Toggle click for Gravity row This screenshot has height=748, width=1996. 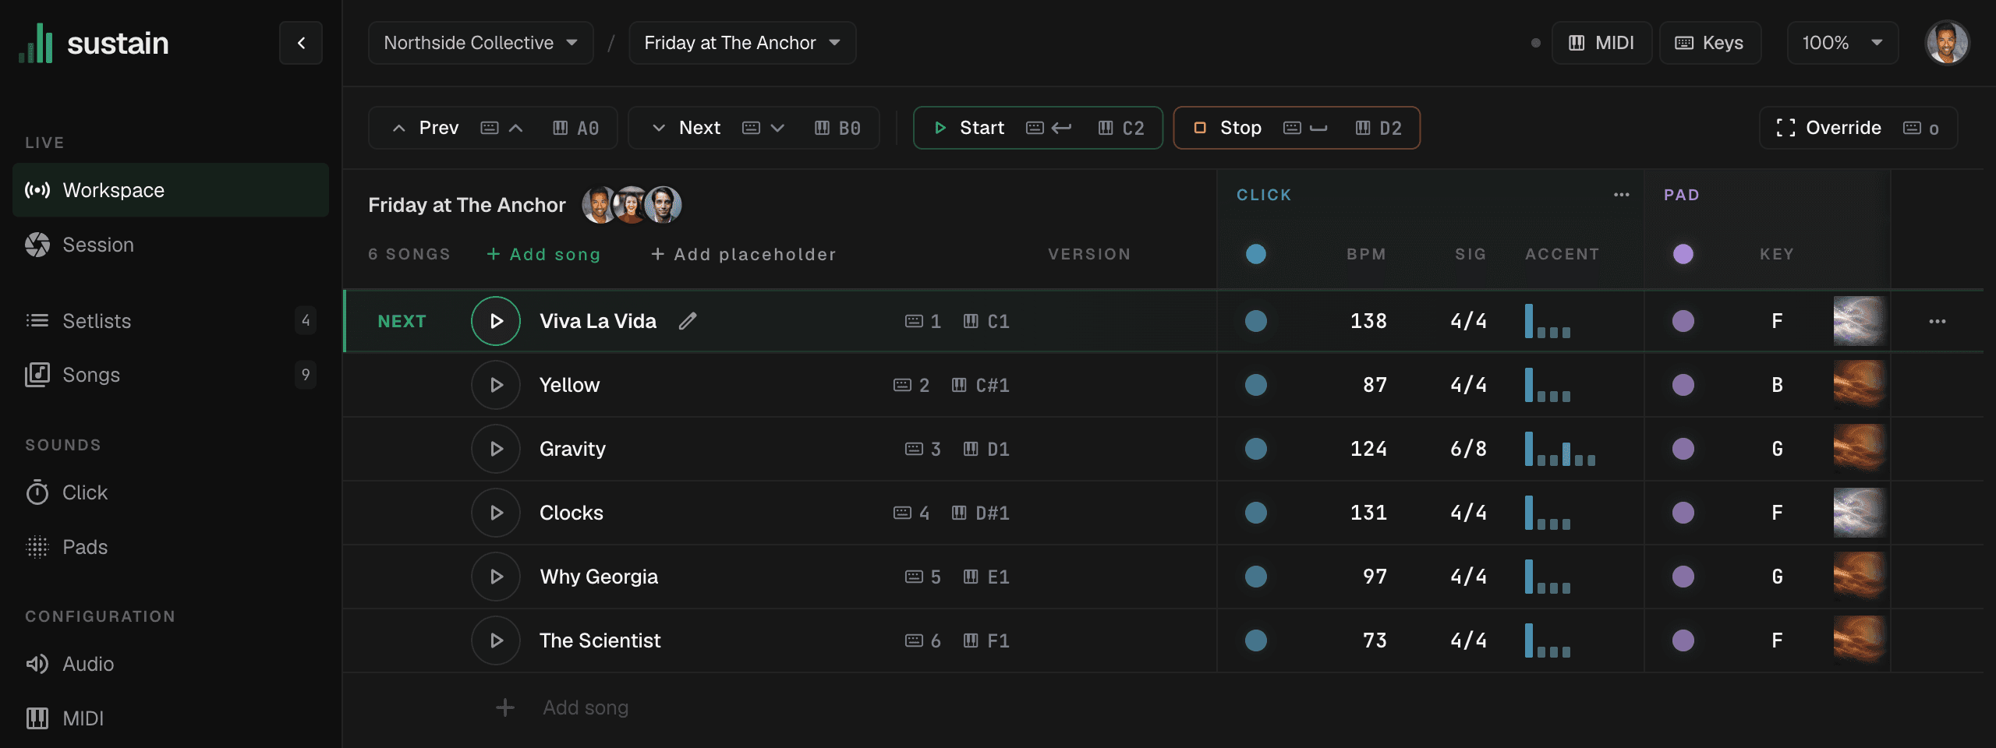click(1256, 449)
